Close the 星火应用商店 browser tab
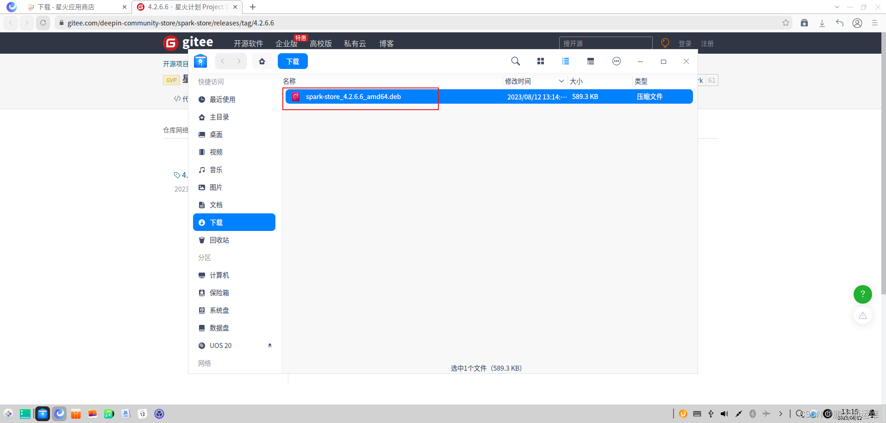Screen dimensions: 886x423 [x=125, y=7]
